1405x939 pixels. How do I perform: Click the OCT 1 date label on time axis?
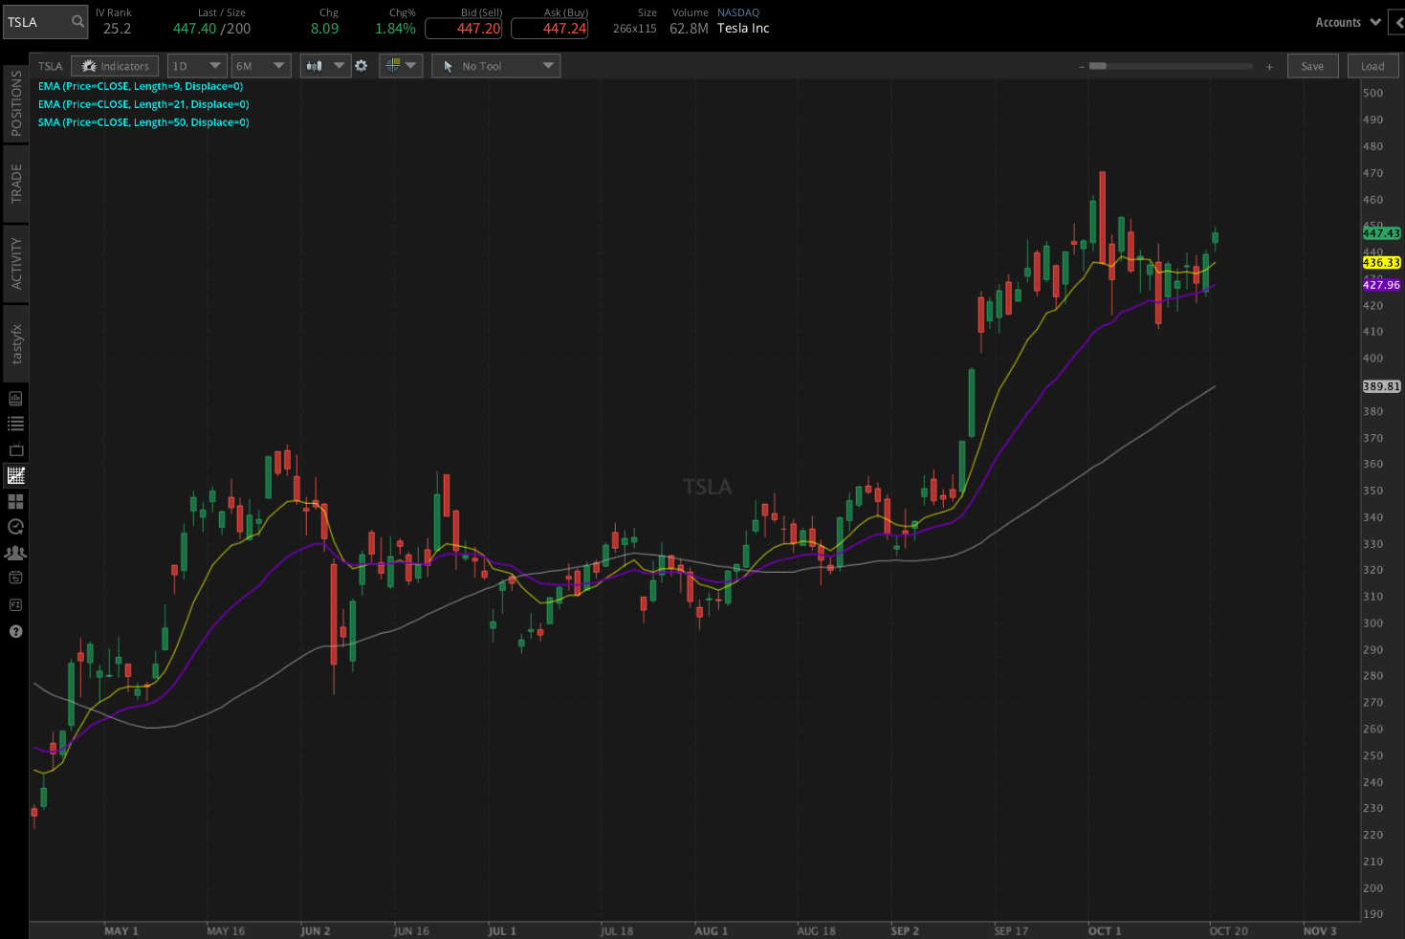coord(1105,930)
